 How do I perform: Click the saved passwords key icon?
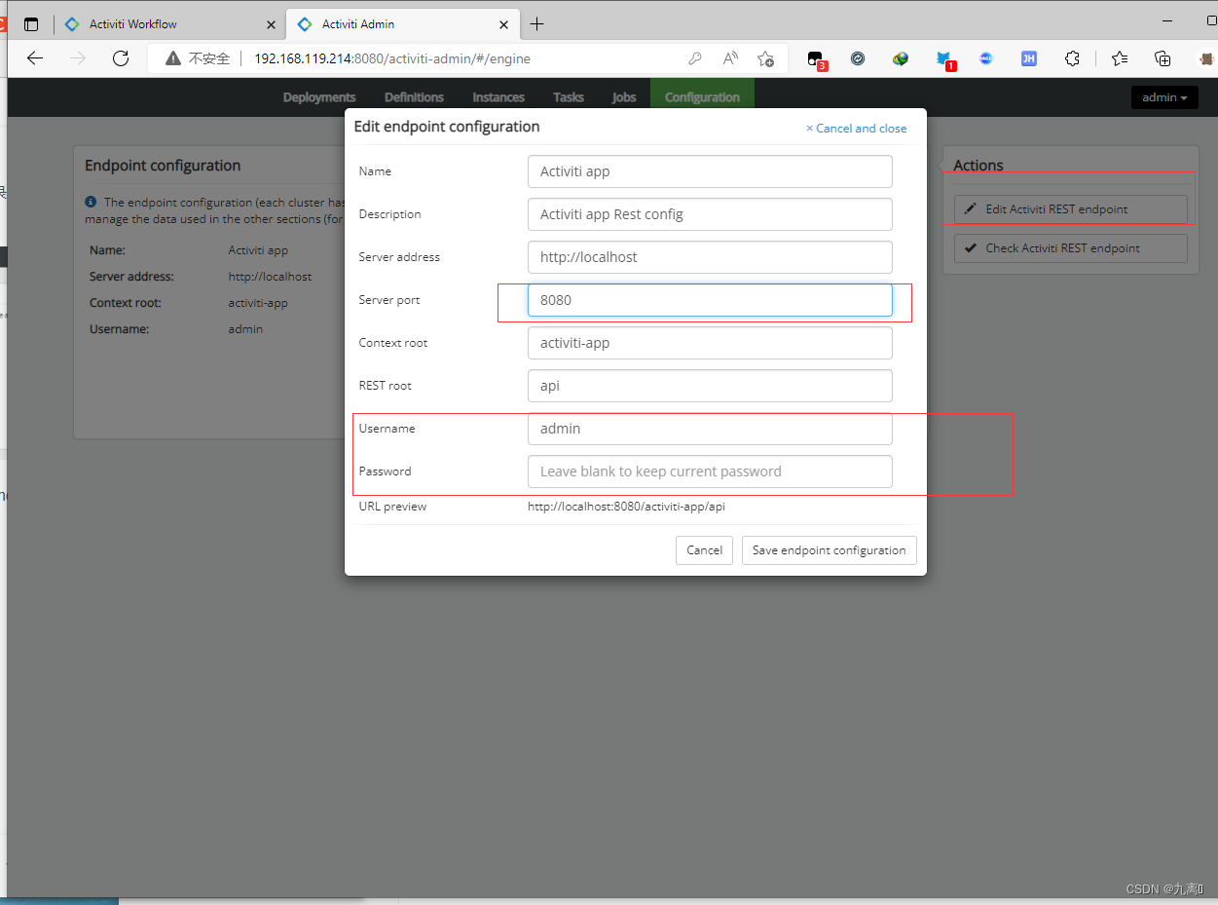coord(695,58)
